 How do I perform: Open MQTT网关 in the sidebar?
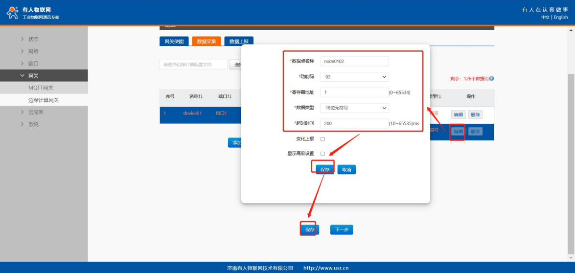click(x=41, y=88)
